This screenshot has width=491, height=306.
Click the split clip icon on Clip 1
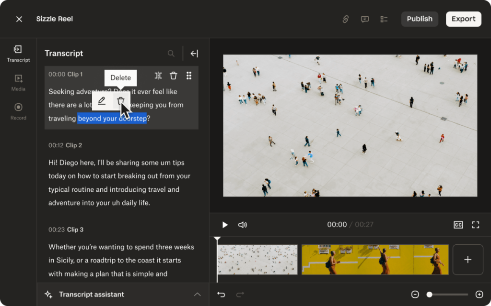[x=158, y=76]
